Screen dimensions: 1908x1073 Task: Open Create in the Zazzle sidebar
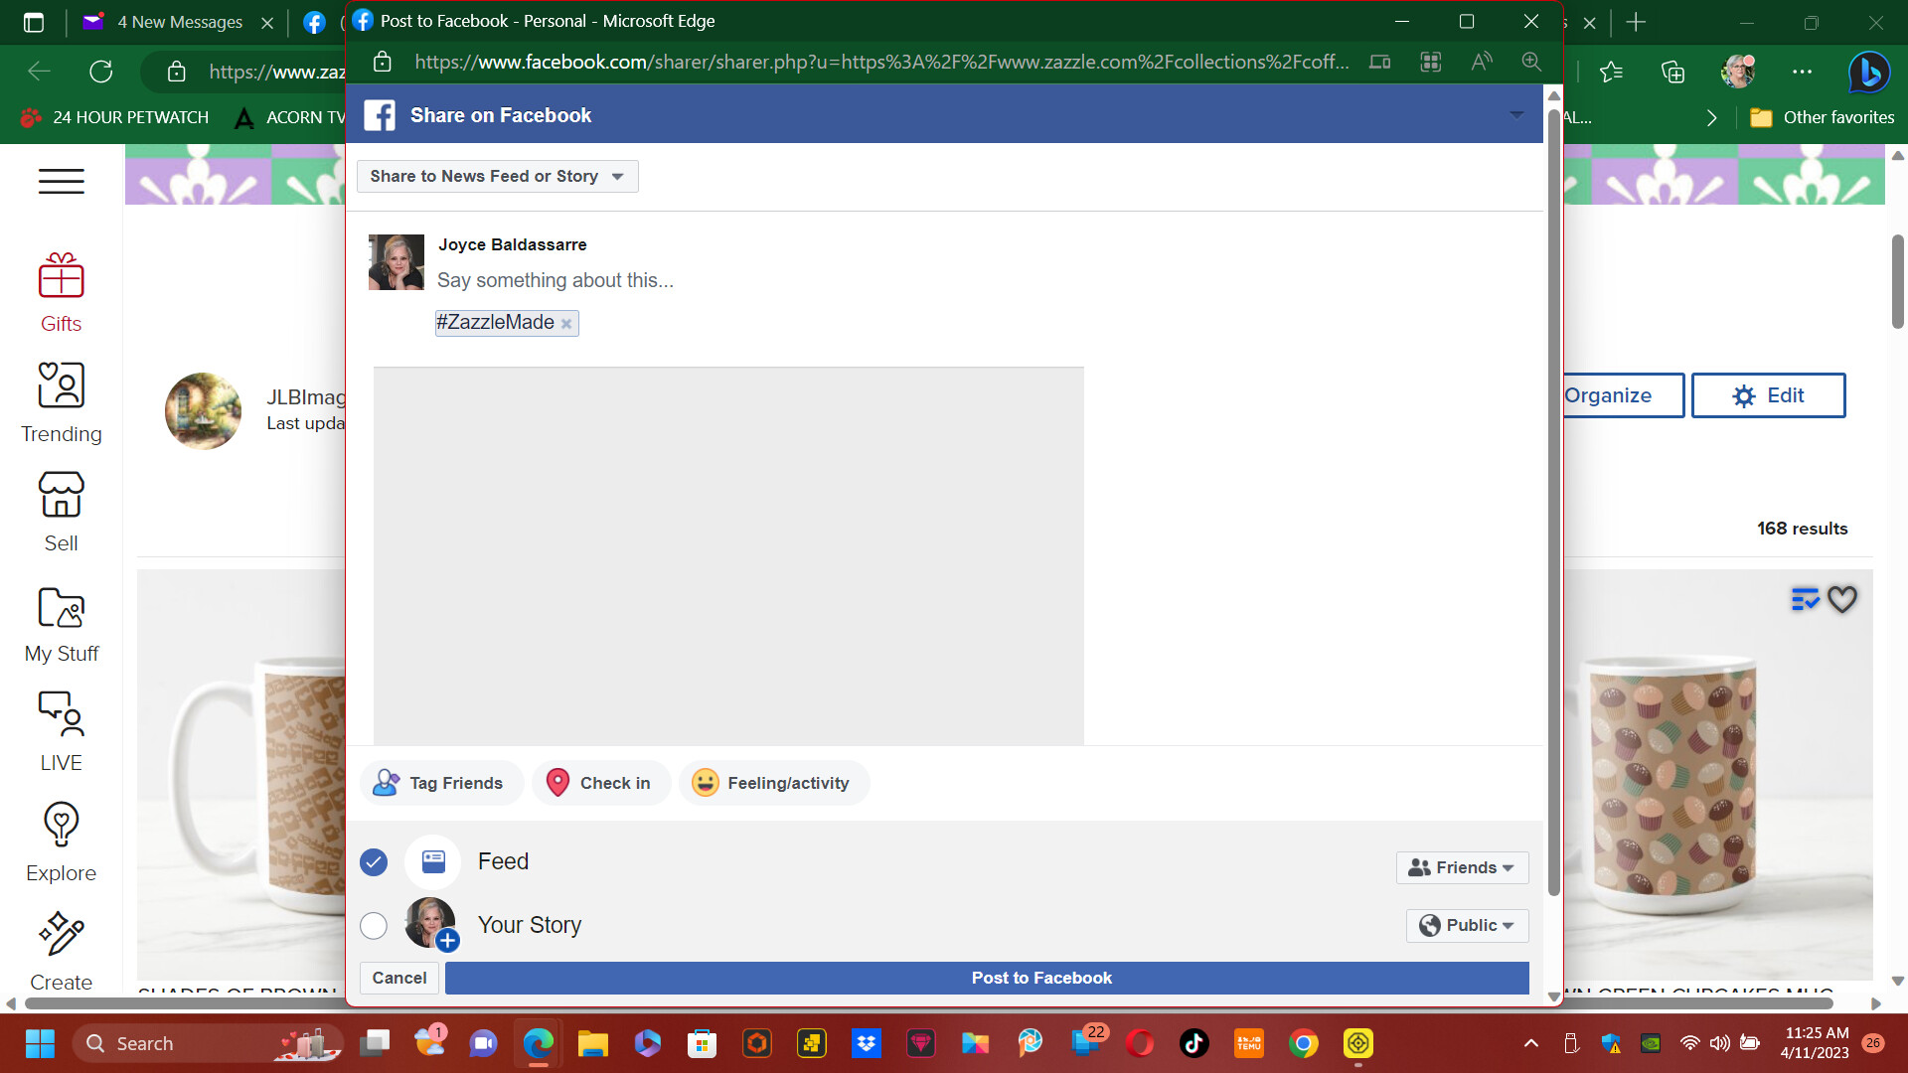[x=61, y=952]
